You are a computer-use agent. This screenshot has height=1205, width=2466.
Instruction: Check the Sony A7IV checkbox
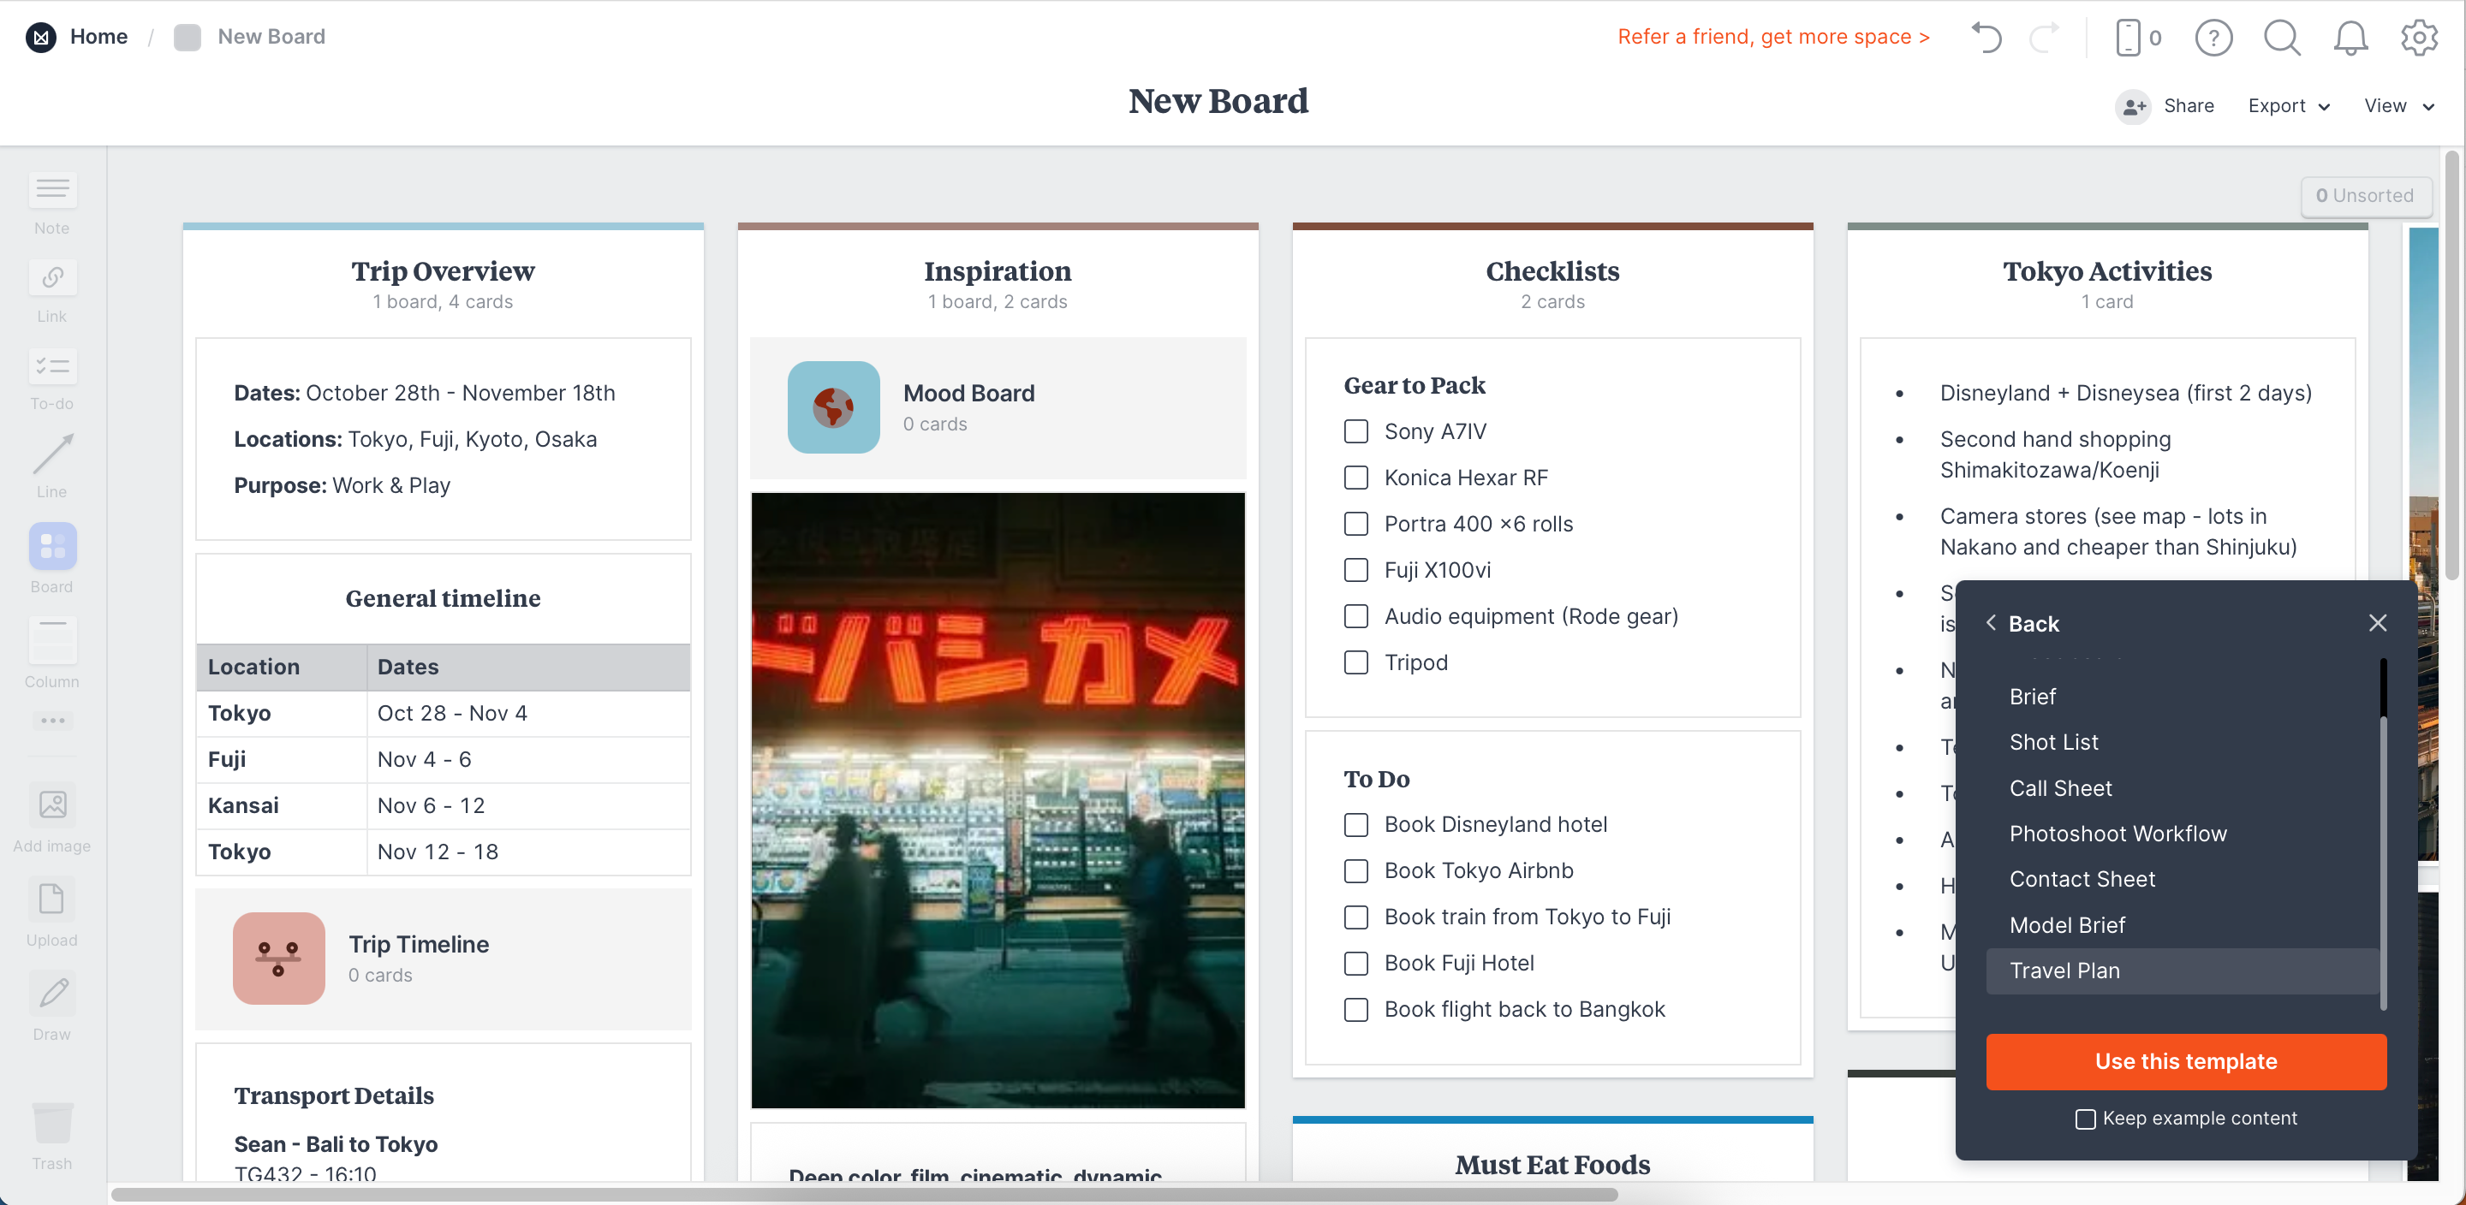1355,431
